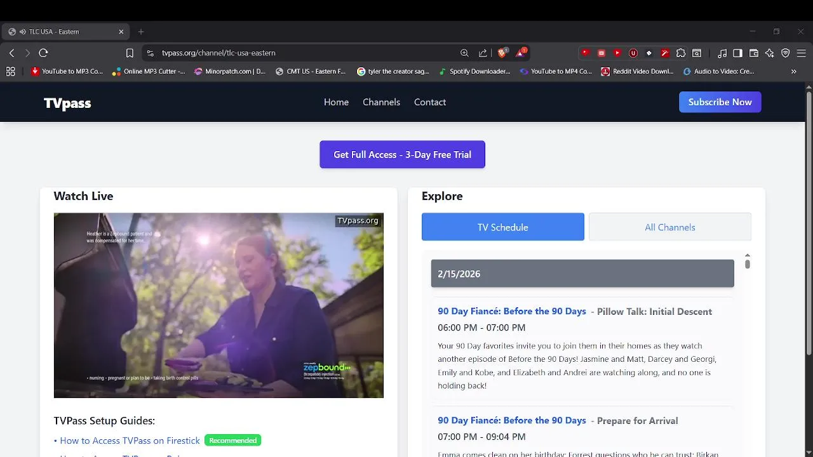The image size is (813, 457).
Task: Mute the tab via its speaker icon
Action: (x=23, y=32)
